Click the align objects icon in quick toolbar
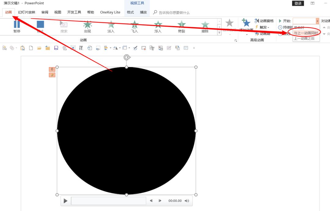Viewport: 330px width, 211px height. [106, 48]
